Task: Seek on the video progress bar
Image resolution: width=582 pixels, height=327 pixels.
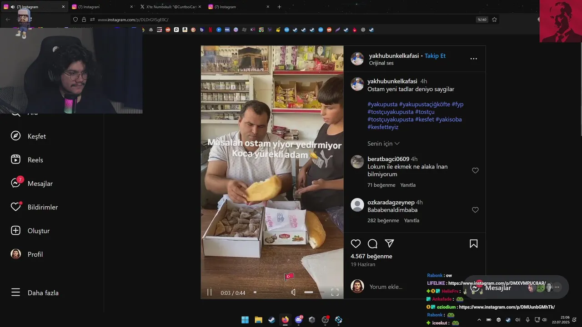Action: 268,292
